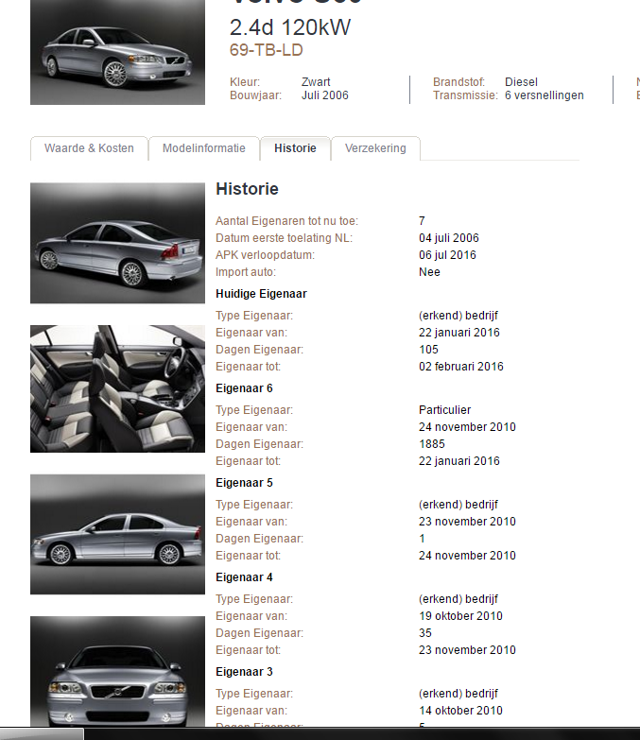Click the main Volvo photo at top
640x740 pixels.
coord(117,52)
